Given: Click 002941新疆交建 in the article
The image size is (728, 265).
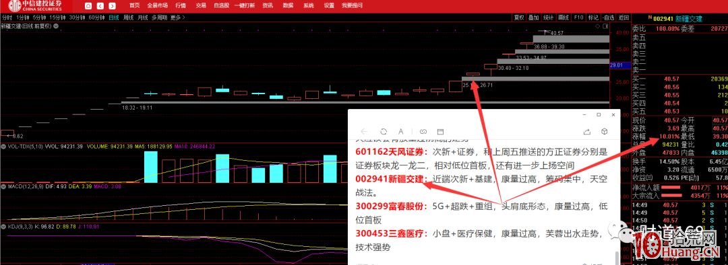Looking at the screenshot, I should click(391, 179).
